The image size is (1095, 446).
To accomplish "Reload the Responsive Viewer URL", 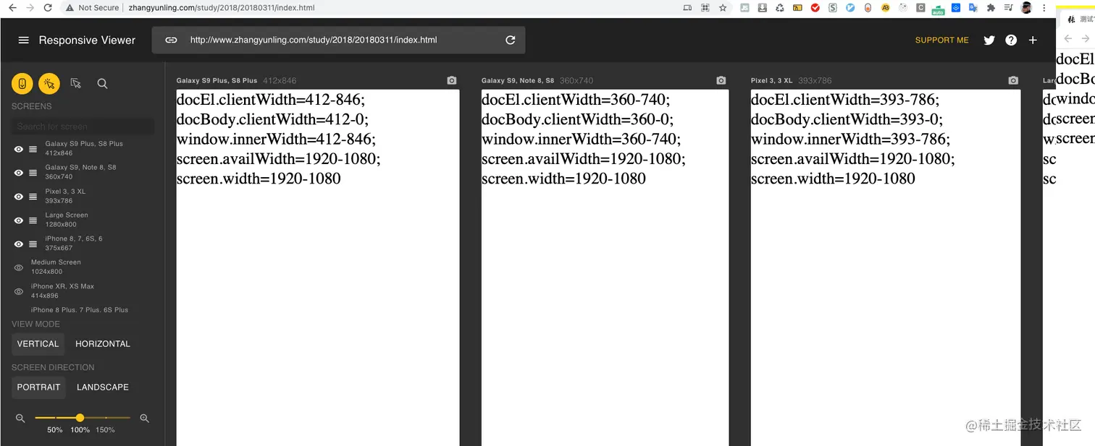I will (511, 40).
